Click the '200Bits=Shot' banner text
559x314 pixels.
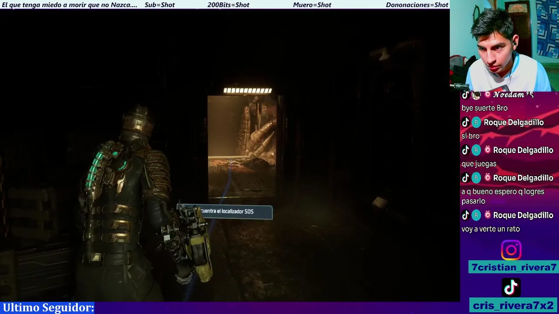click(x=228, y=5)
